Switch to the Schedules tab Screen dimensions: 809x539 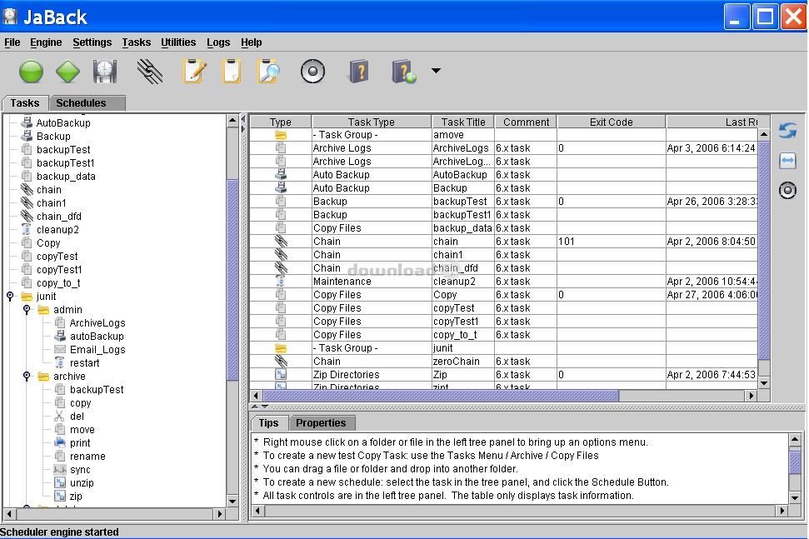(x=81, y=103)
